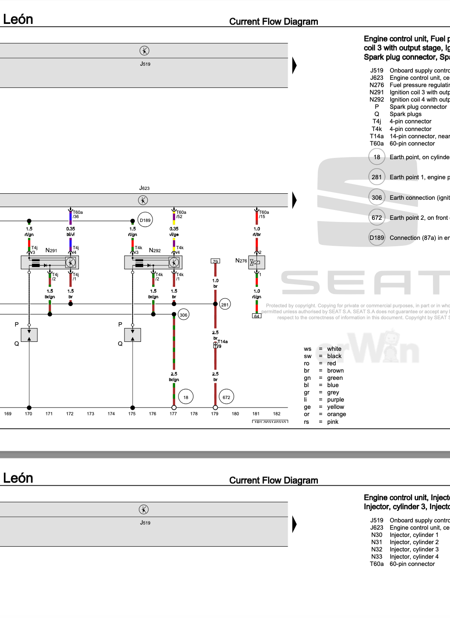This screenshot has height=618, width=450.
Task: Select earth connection 306 circle in diagram
Action: (x=183, y=315)
